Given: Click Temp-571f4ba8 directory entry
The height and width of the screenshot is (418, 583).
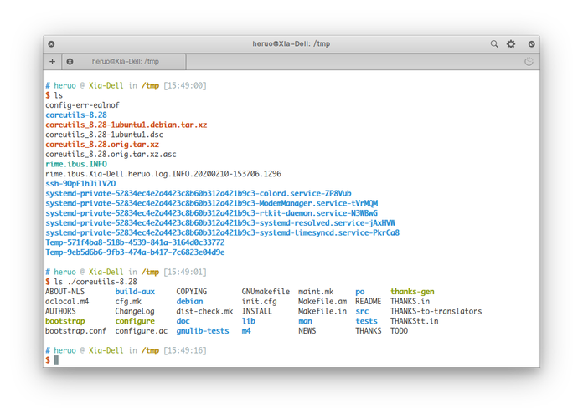Looking at the screenshot, I should (x=135, y=242).
